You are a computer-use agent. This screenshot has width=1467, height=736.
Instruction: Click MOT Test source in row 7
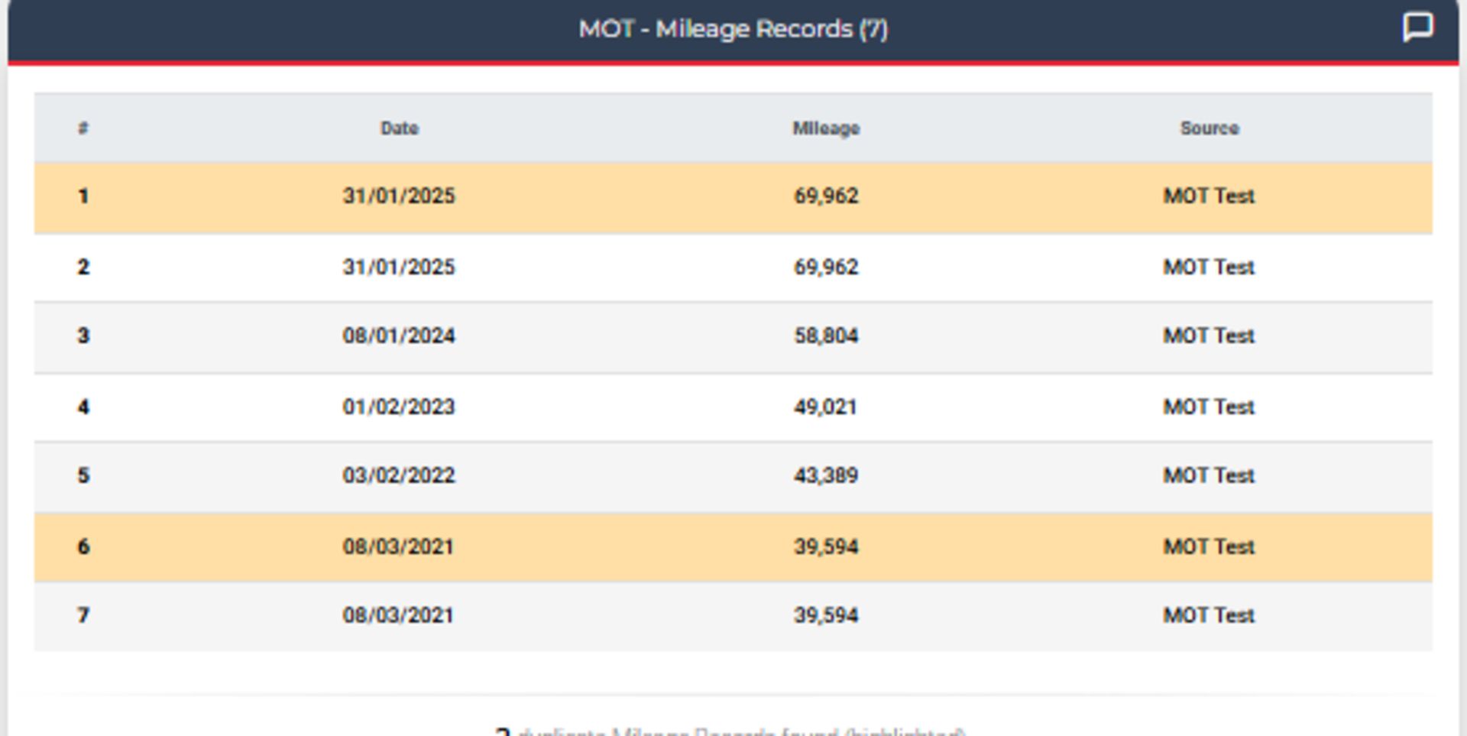(1209, 616)
